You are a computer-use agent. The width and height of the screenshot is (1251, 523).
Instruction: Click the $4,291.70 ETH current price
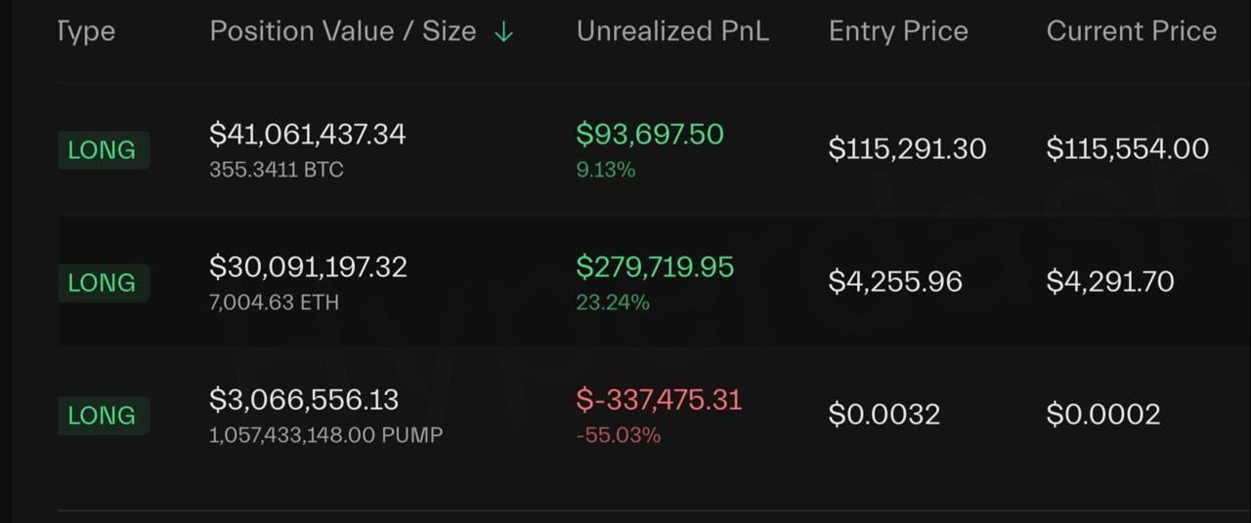1110,282
